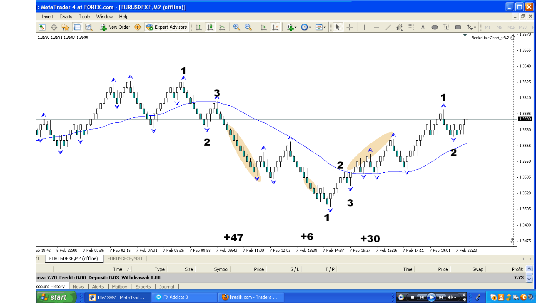Image resolution: width=536 pixels, height=303 pixels.
Task: Select the Vertical Line drawing tool
Action: pos(364,27)
